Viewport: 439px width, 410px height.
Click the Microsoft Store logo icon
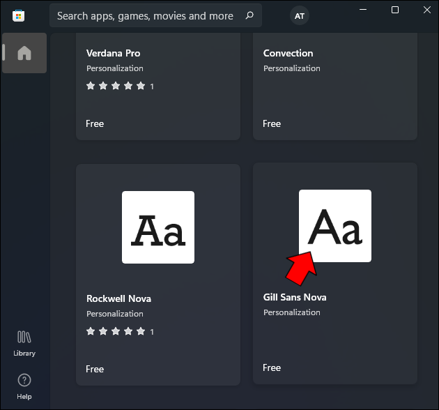click(19, 15)
